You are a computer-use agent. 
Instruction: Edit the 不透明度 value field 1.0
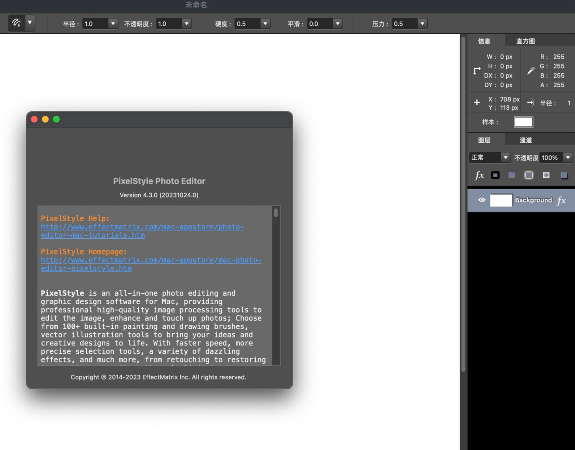169,24
